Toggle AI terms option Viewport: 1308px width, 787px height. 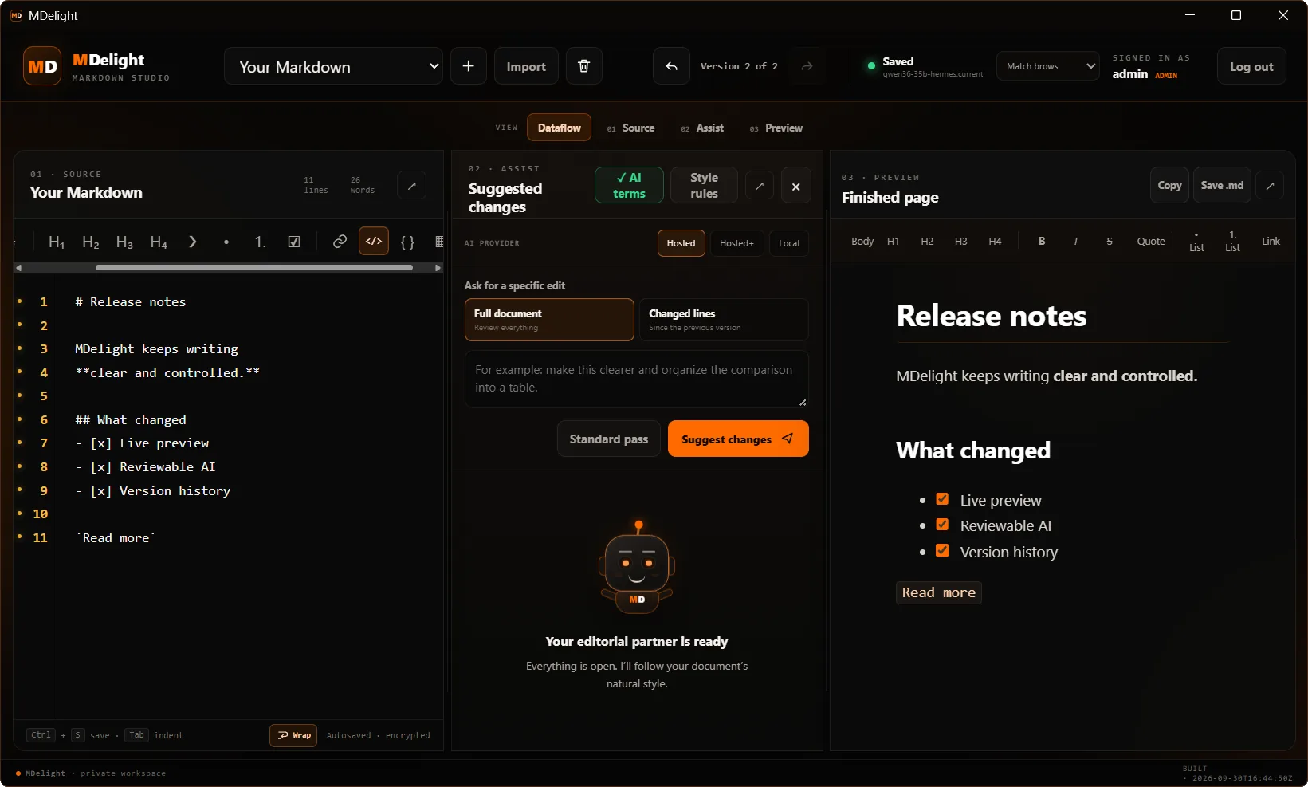[x=629, y=186]
